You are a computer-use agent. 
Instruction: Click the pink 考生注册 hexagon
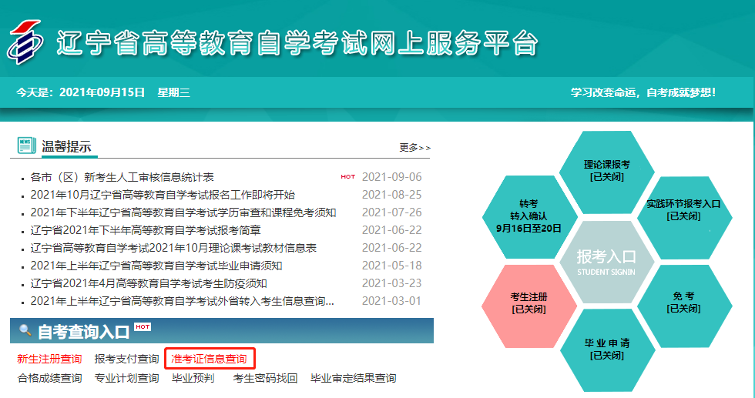click(x=528, y=302)
